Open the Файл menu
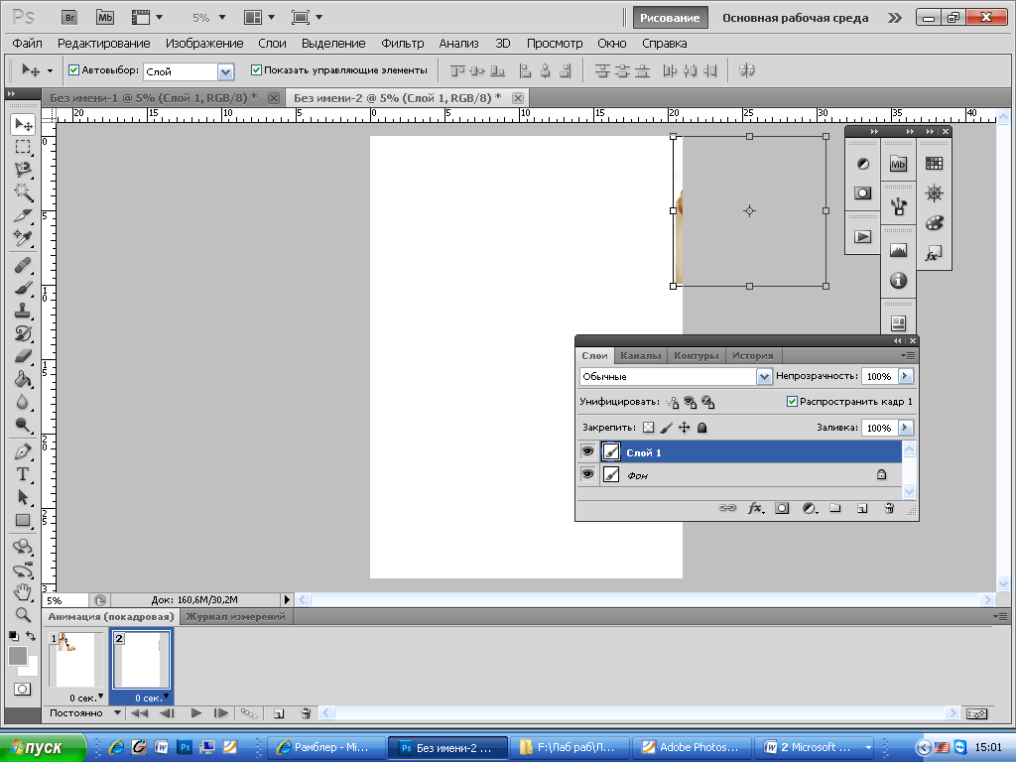 pos(27,44)
